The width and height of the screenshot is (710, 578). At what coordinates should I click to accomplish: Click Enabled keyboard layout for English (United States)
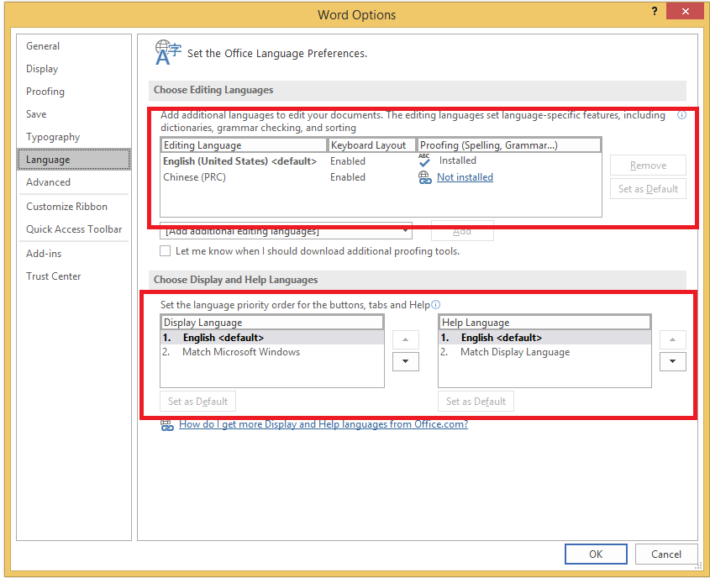pos(348,161)
